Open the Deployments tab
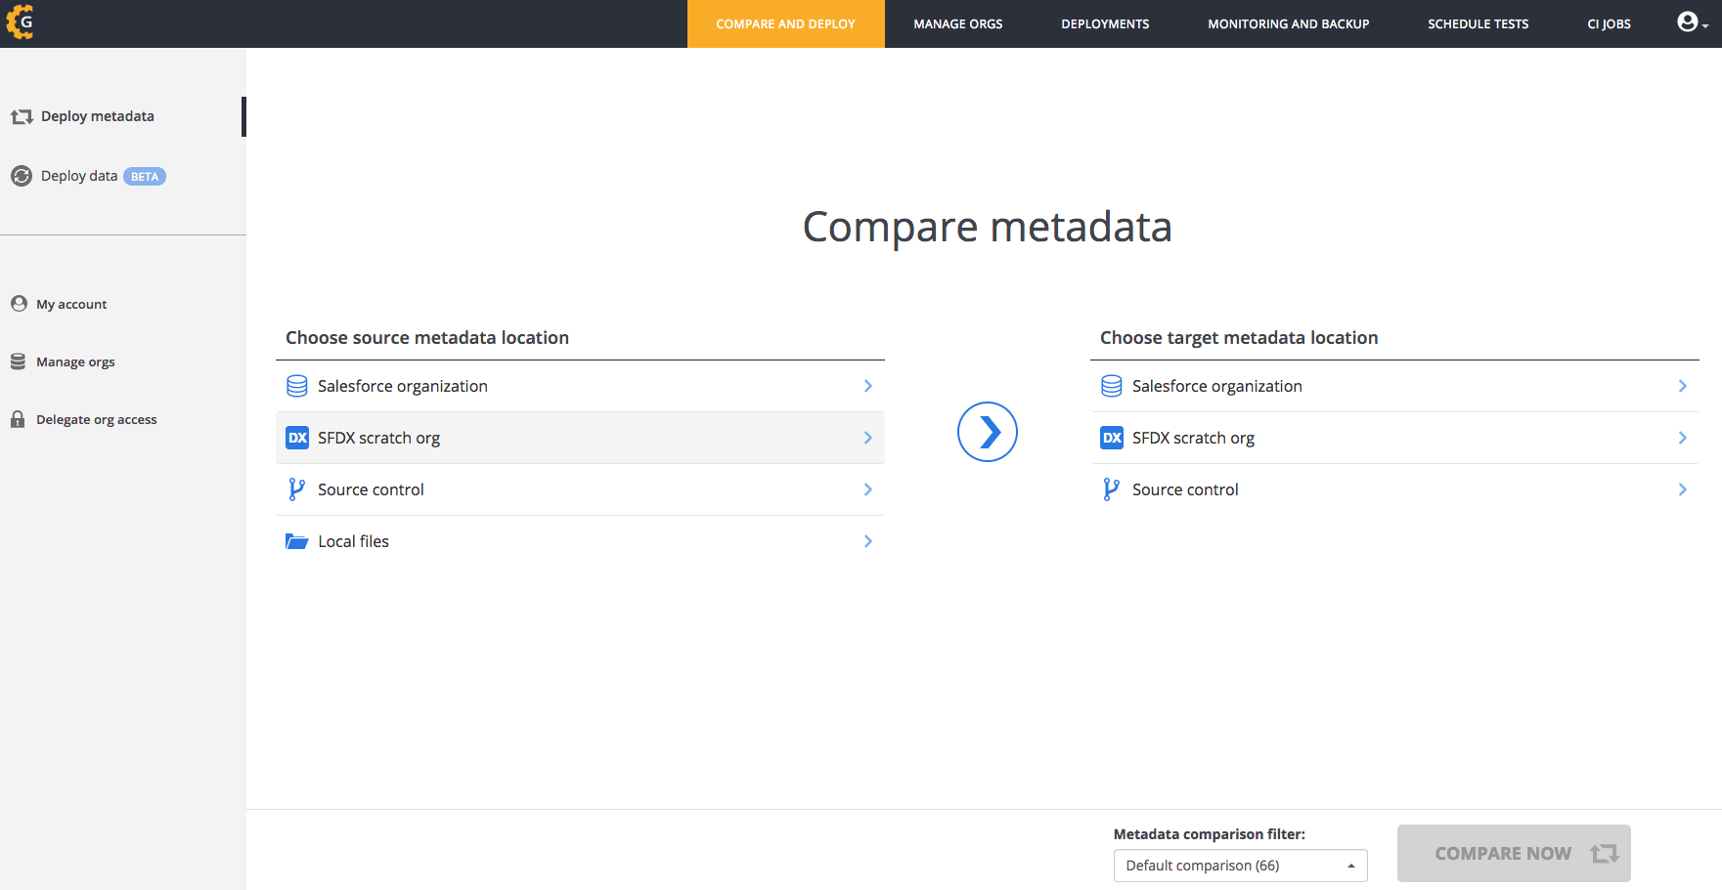This screenshot has height=890, width=1722. pos(1105,23)
